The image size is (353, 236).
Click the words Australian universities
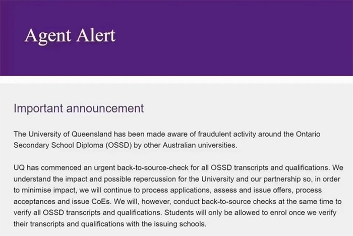(200, 145)
